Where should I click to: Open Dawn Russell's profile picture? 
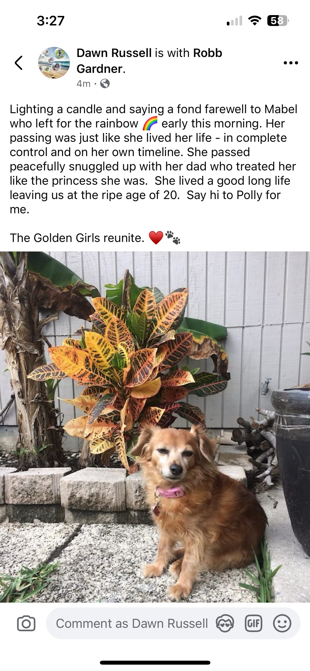54,63
